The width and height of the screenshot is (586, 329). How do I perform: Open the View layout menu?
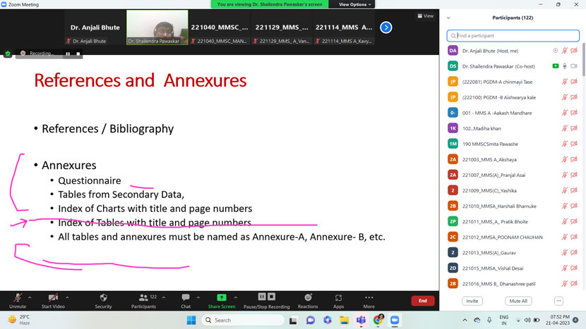point(425,15)
